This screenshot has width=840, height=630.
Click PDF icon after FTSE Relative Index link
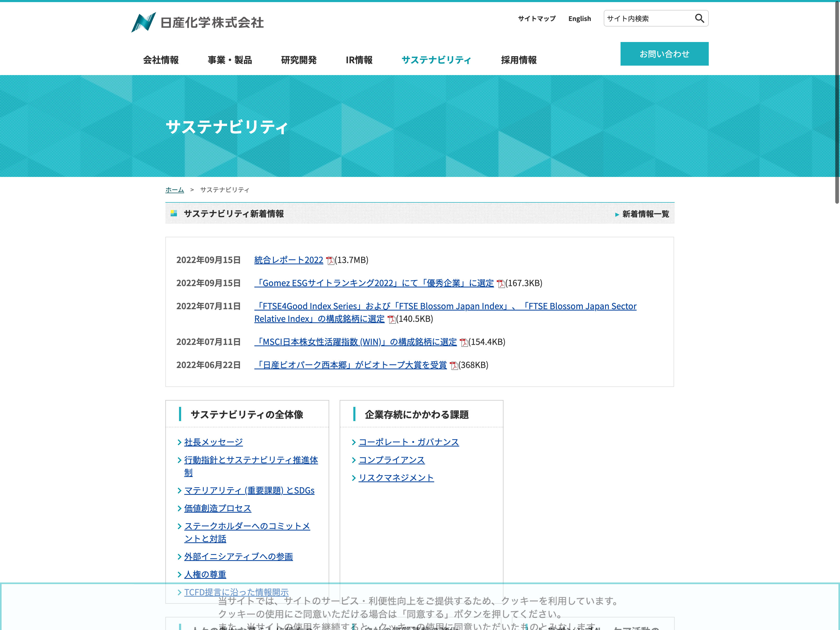pyautogui.click(x=391, y=319)
